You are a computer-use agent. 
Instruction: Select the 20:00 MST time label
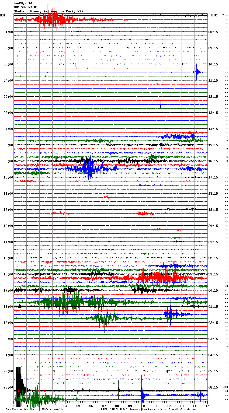(x=8, y=339)
